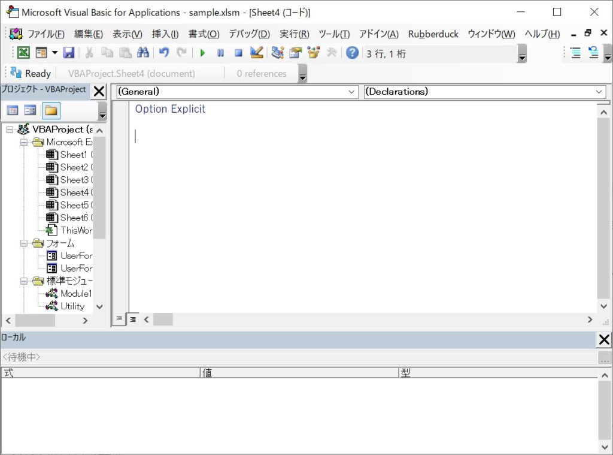This screenshot has height=455, width=613.
Task: Select Module1 in the project tree
Action: (75, 294)
